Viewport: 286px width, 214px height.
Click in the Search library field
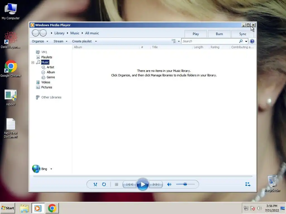pyautogui.click(x=210, y=41)
